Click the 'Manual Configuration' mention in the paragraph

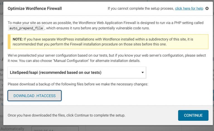click(71, 61)
